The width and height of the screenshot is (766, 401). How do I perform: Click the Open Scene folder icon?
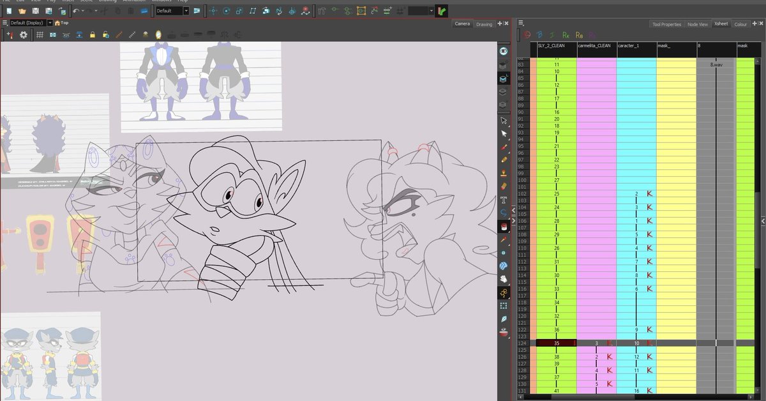[22, 11]
